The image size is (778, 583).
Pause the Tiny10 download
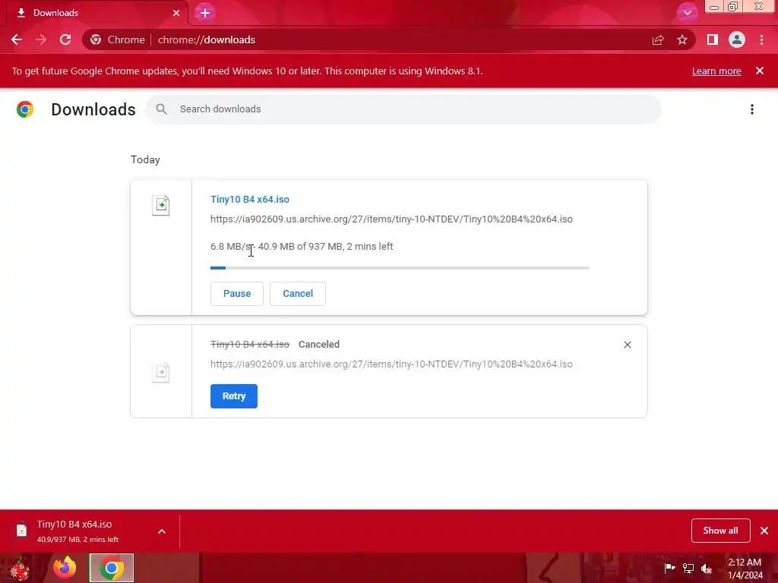click(237, 294)
